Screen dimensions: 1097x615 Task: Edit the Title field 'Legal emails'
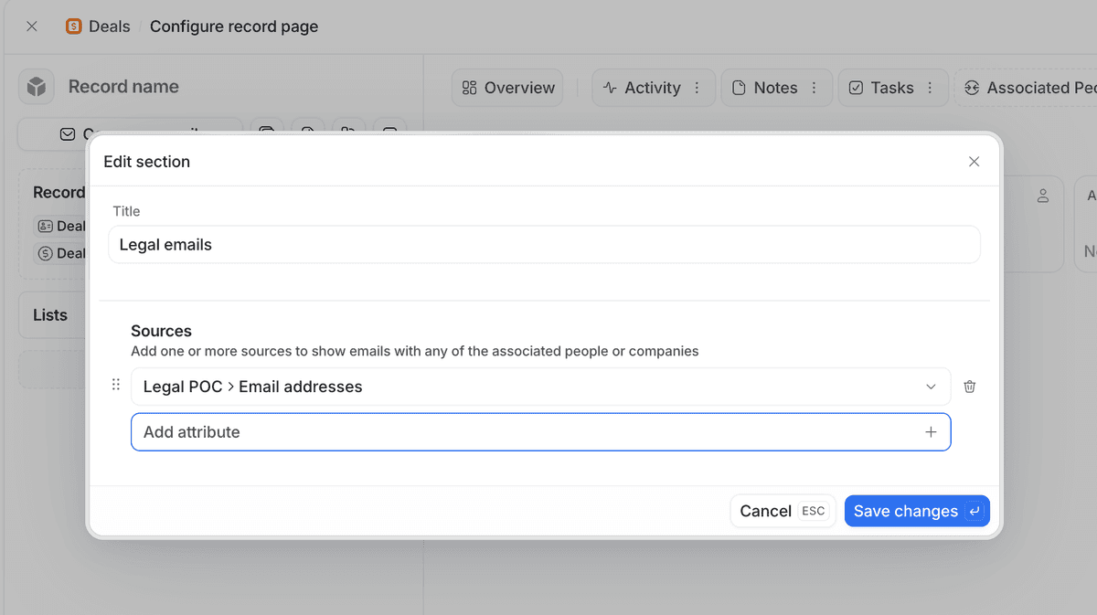click(544, 245)
